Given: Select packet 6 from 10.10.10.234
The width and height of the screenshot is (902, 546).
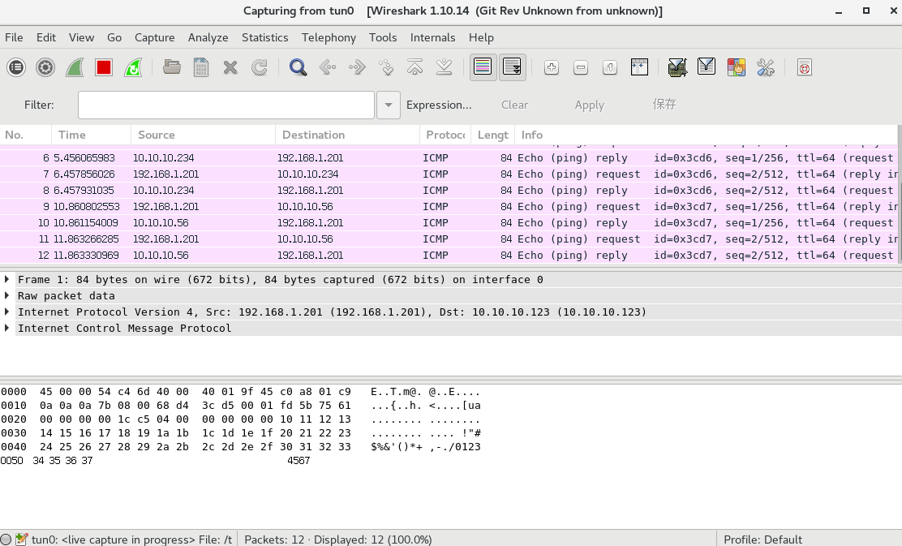Looking at the screenshot, I should pos(449,157).
